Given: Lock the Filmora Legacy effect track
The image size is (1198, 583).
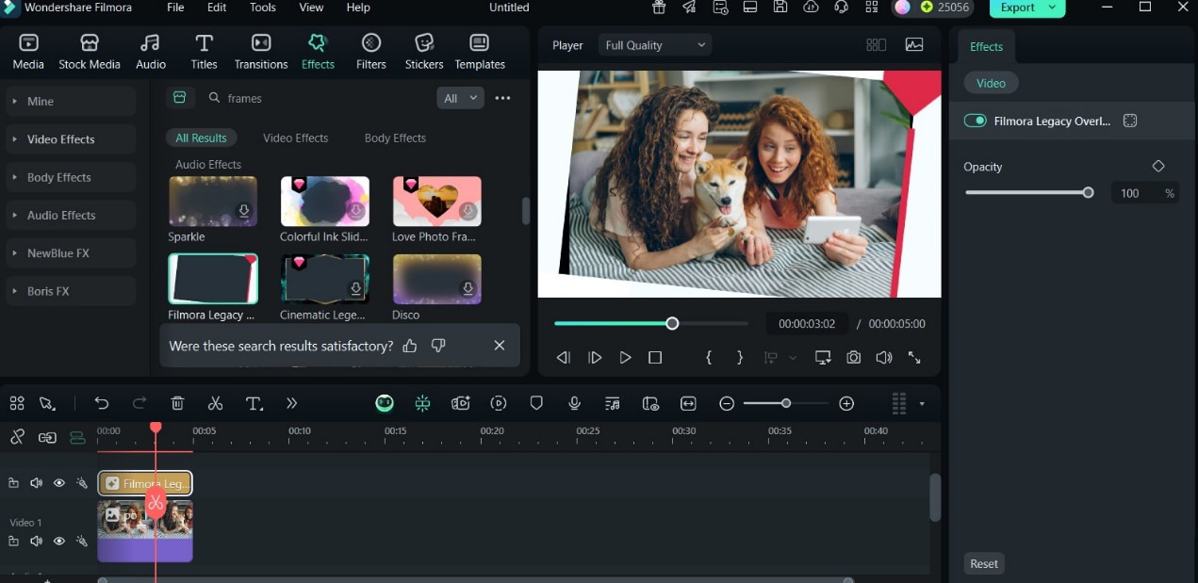Looking at the screenshot, I should pyautogui.click(x=13, y=483).
